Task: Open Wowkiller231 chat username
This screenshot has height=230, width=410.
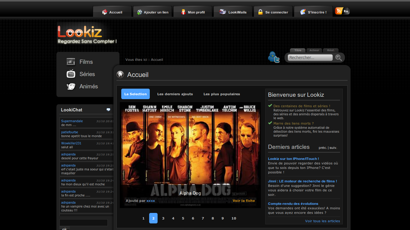Action: tap(71, 143)
